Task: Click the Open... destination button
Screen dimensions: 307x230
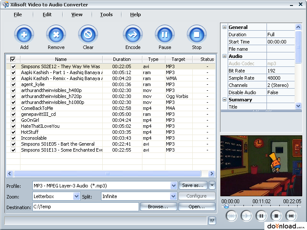Action: [x=197, y=207]
